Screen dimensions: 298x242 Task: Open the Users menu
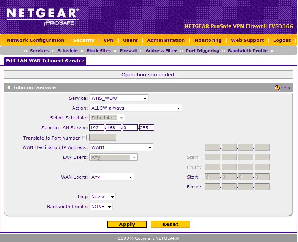point(130,40)
